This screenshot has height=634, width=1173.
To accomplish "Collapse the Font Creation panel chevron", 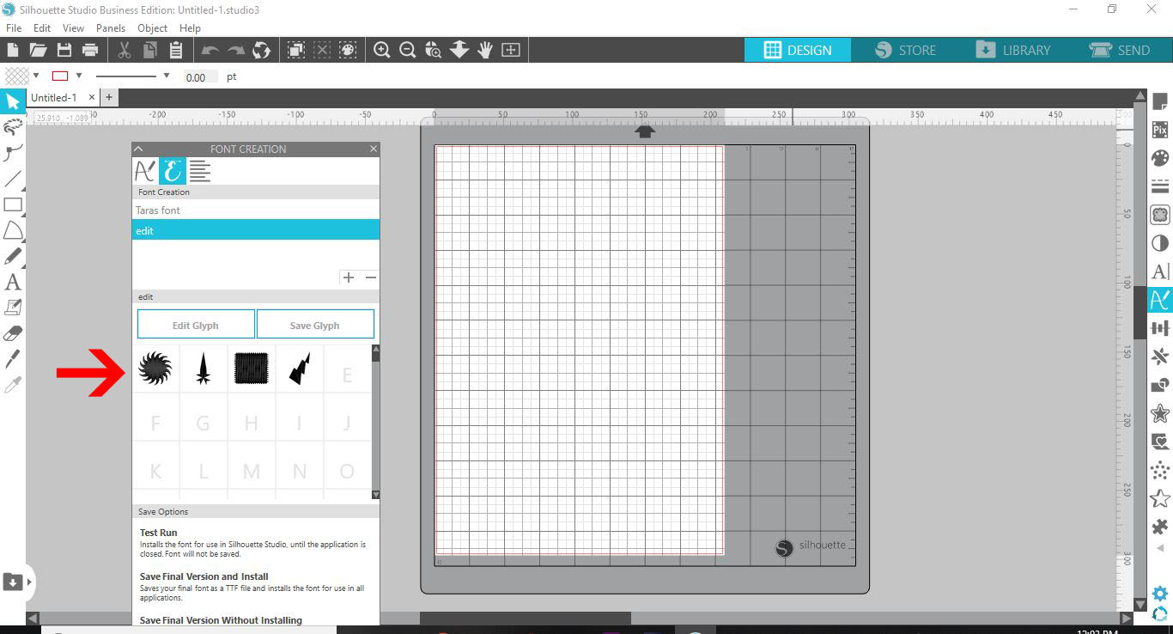I will 138,149.
